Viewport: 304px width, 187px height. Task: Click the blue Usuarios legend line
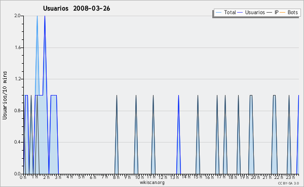tap(240, 13)
